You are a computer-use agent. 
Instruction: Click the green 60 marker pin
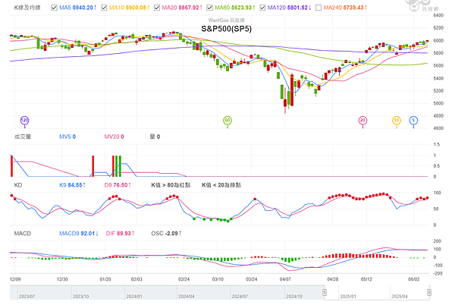coord(227,121)
